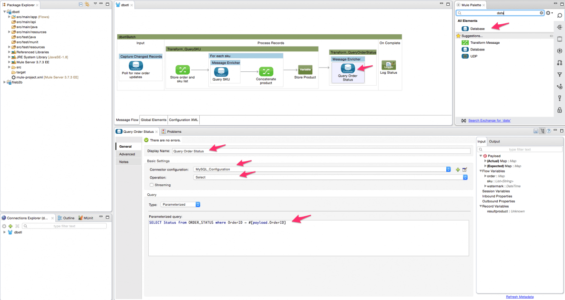Expand the Payload node in the Input panel
Image resolution: width=565 pixels, height=300 pixels.
tap(482, 156)
